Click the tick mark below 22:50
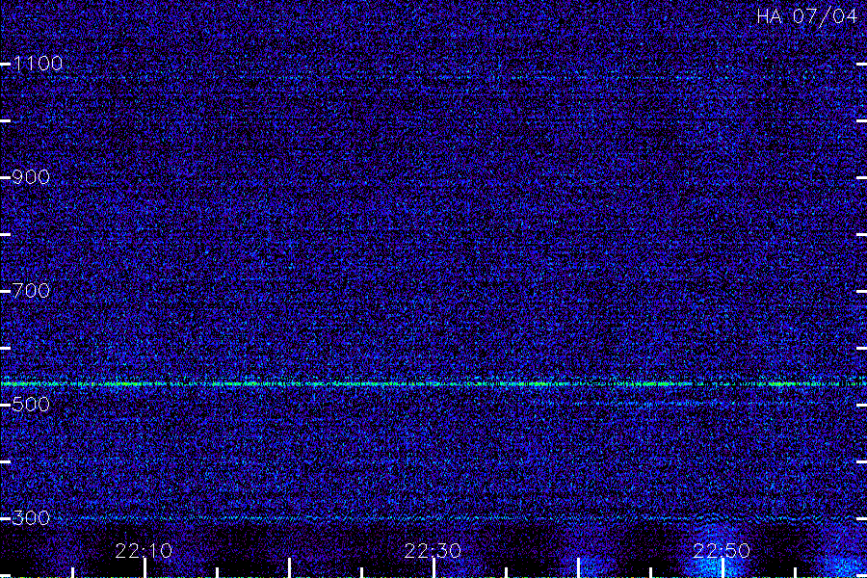The height and width of the screenshot is (578, 867). [722, 568]
